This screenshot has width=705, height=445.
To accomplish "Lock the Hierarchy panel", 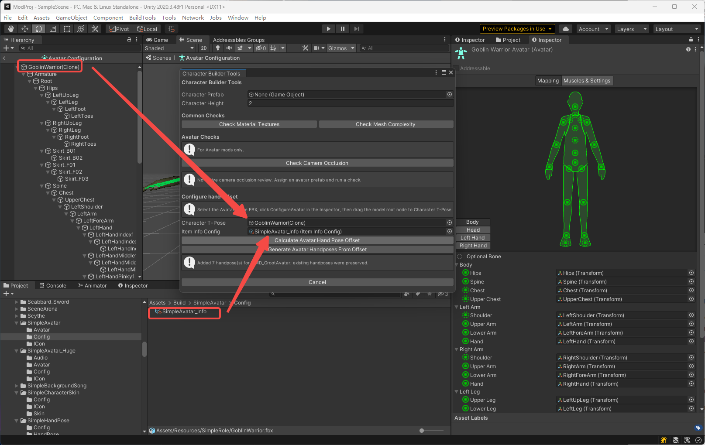I will (129, 39).
